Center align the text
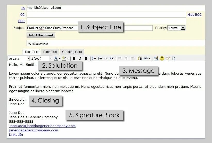The image size is (212, 143). click(126, 58)
